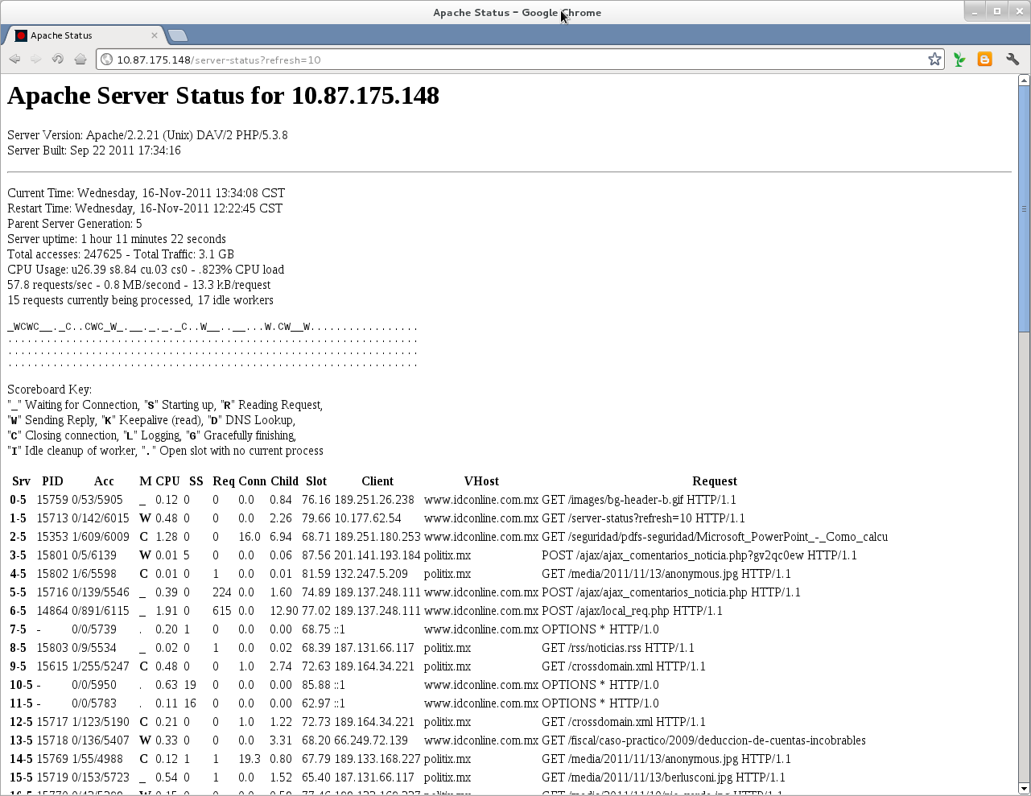1031x796 pixels.
Task: Click the reload page icon
Action: [57, 59]
